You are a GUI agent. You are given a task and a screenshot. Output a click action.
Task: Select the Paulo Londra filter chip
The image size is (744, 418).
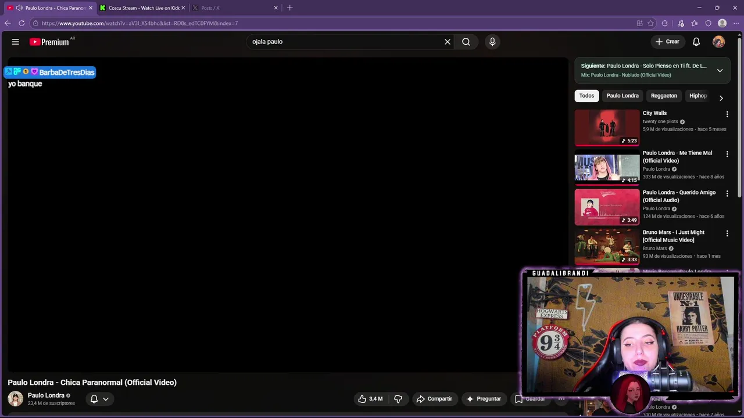pos(622,96)
